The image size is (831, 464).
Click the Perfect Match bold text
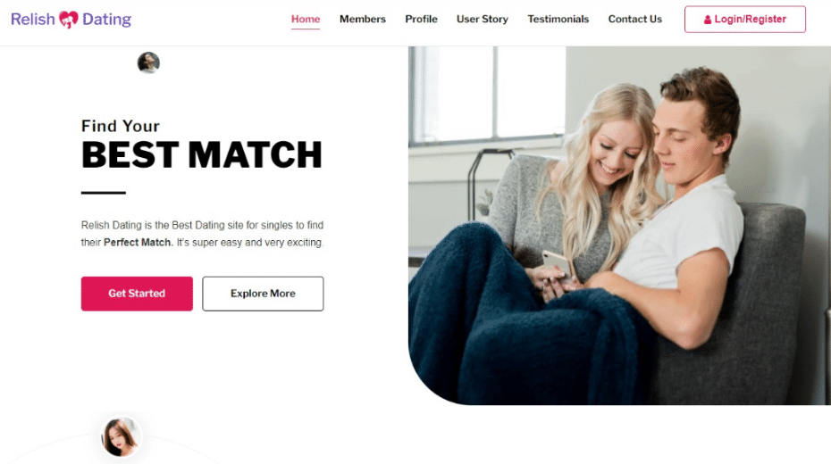[x=138, y=243]
